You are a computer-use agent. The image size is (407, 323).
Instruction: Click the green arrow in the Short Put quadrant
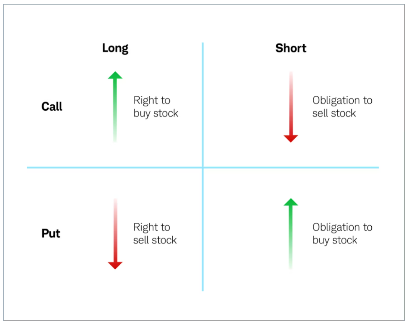point(291,234)
